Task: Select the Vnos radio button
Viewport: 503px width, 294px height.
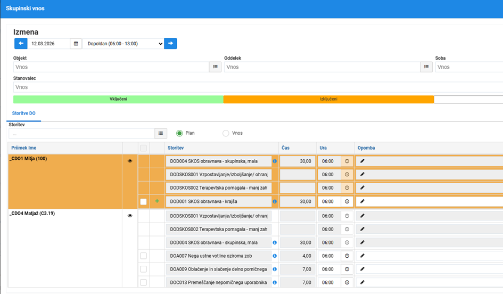Action: tap(226, 133)
